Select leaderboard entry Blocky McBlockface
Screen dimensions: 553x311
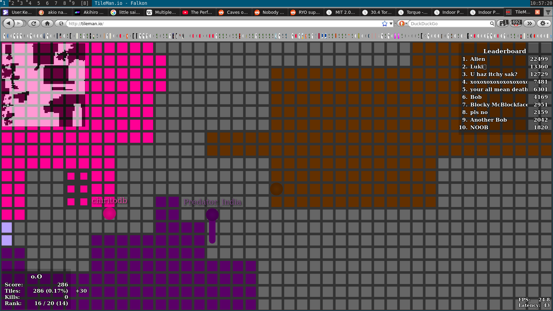click(499, 105)
